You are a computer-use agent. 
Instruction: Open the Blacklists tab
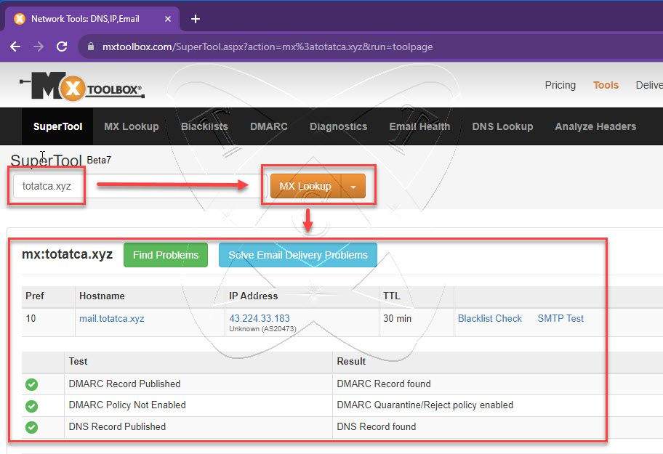[204, 126]
